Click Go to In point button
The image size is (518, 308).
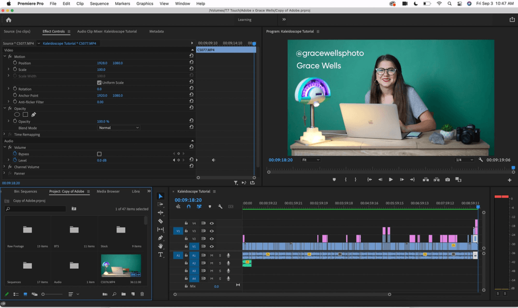(x=369, y=179)
